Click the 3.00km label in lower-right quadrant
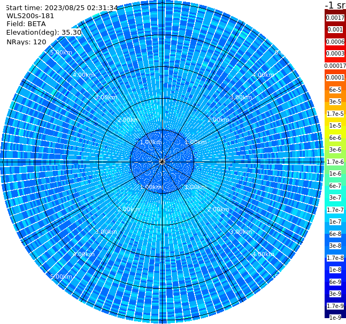 (x=241, y=232)
